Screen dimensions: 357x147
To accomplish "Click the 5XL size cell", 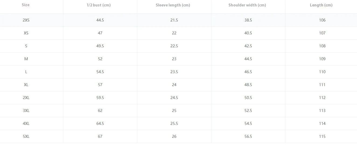I will point(26,136).
